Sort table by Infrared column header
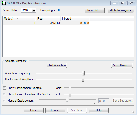 point(75,19)
